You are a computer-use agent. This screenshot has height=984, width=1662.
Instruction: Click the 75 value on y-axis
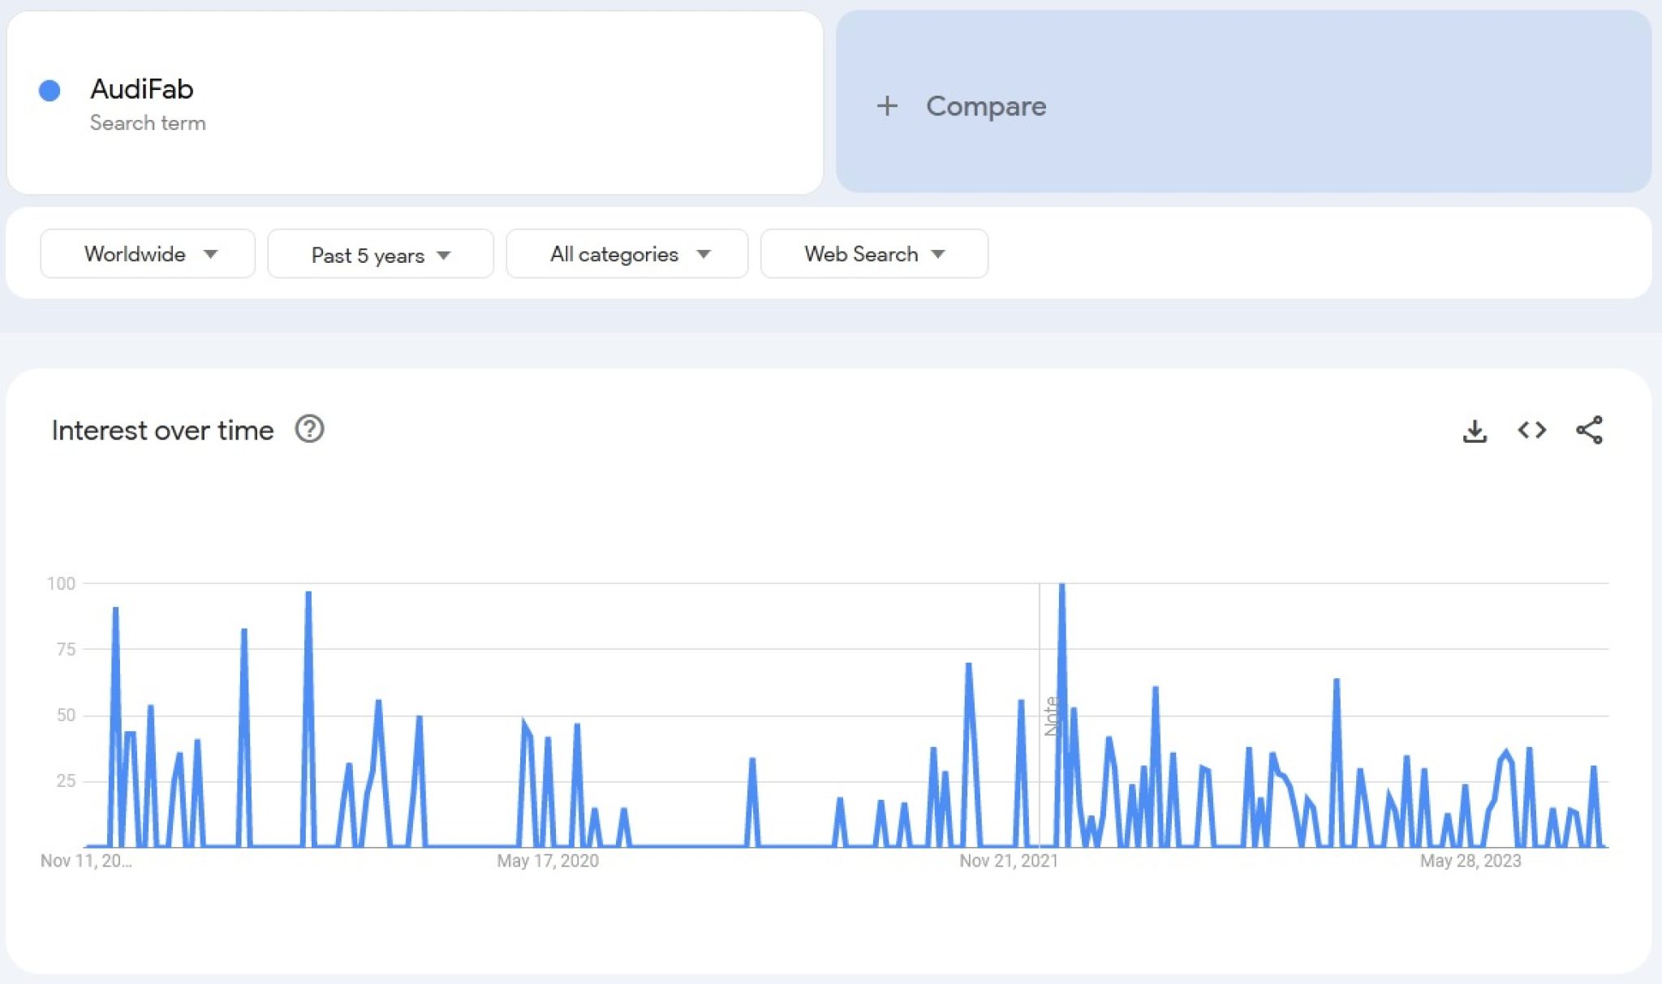point(66,649)
